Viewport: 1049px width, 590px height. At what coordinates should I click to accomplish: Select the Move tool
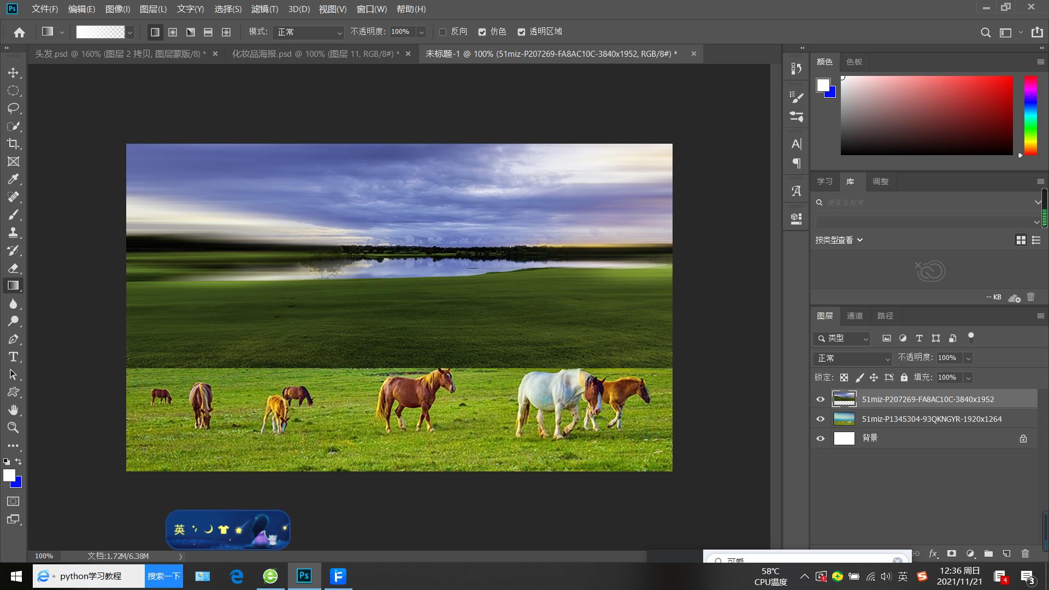[x=13, y=73]
